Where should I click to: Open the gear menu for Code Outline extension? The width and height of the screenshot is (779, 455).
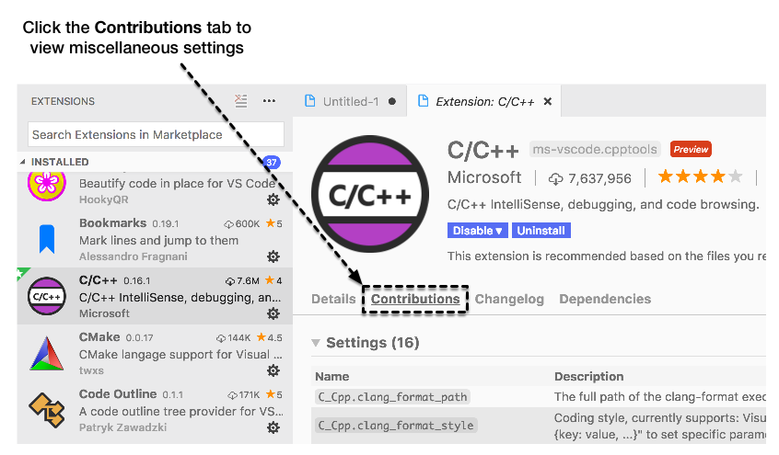pos(273,427)
